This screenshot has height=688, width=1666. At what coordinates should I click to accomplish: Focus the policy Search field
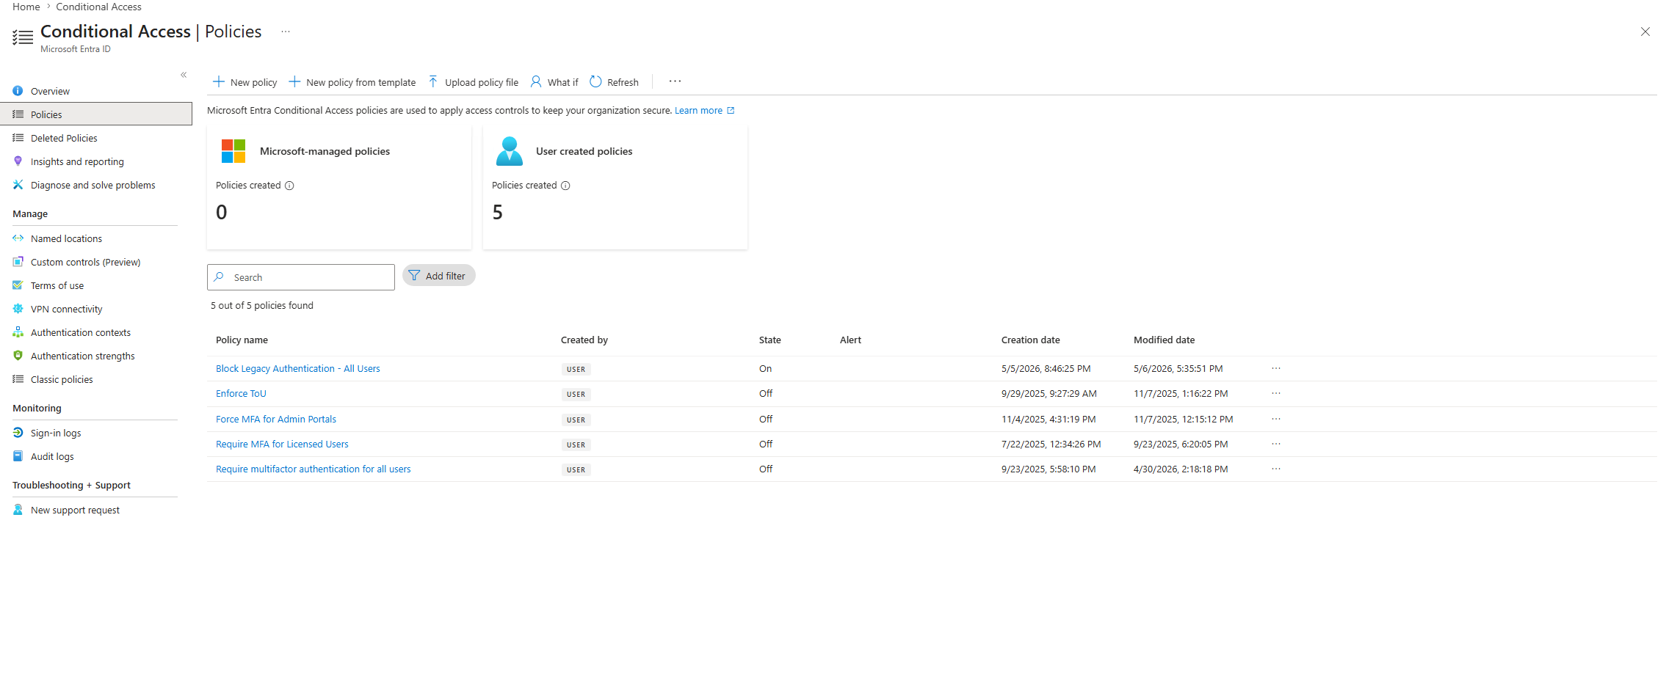301,277
